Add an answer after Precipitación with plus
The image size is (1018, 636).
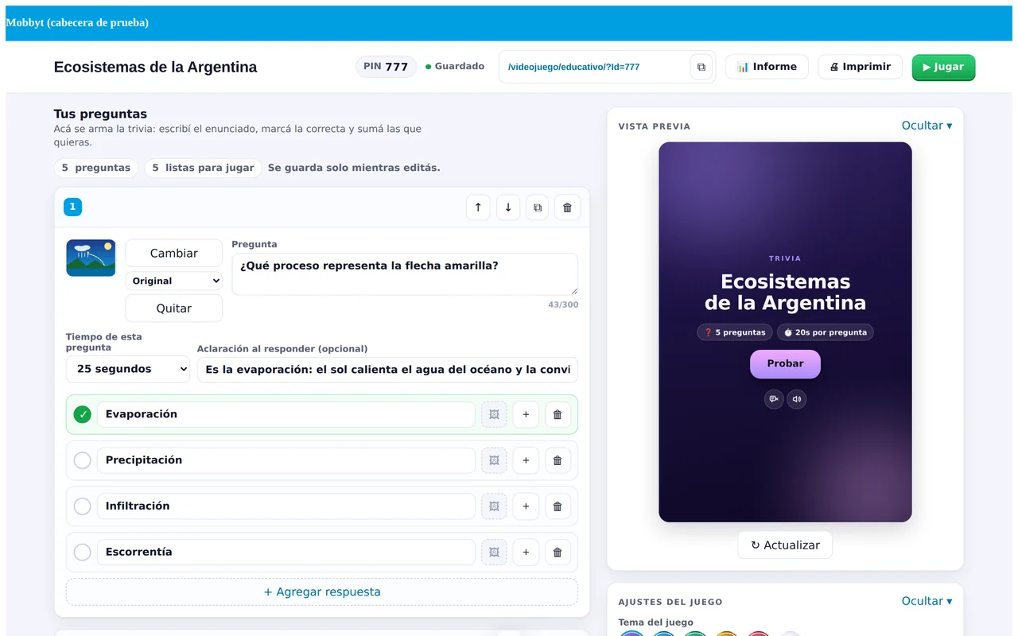point(526,460)
